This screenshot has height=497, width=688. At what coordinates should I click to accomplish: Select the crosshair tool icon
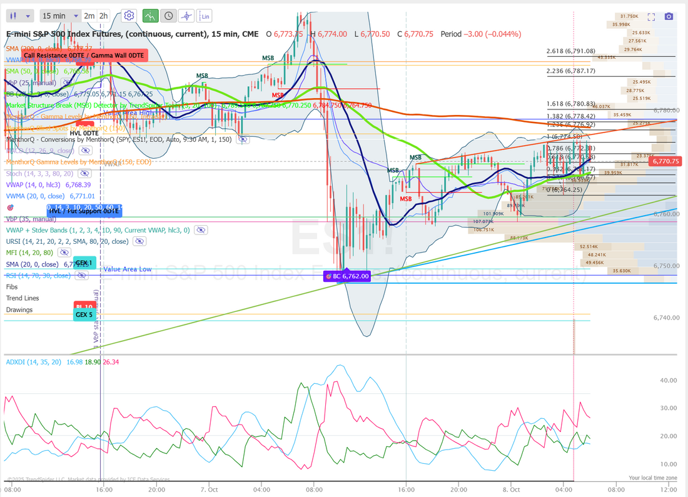pos(186,16)
